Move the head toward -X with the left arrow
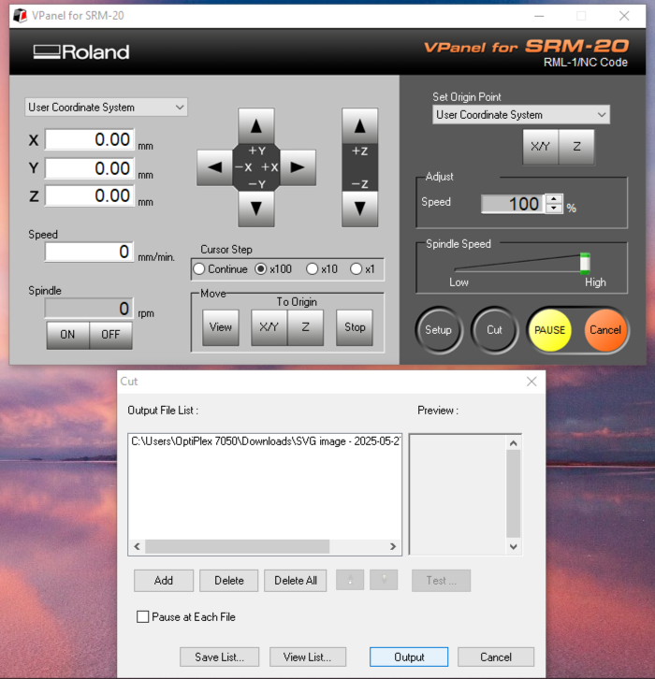This screenshot has height=679, width=655. coord(215,167)
